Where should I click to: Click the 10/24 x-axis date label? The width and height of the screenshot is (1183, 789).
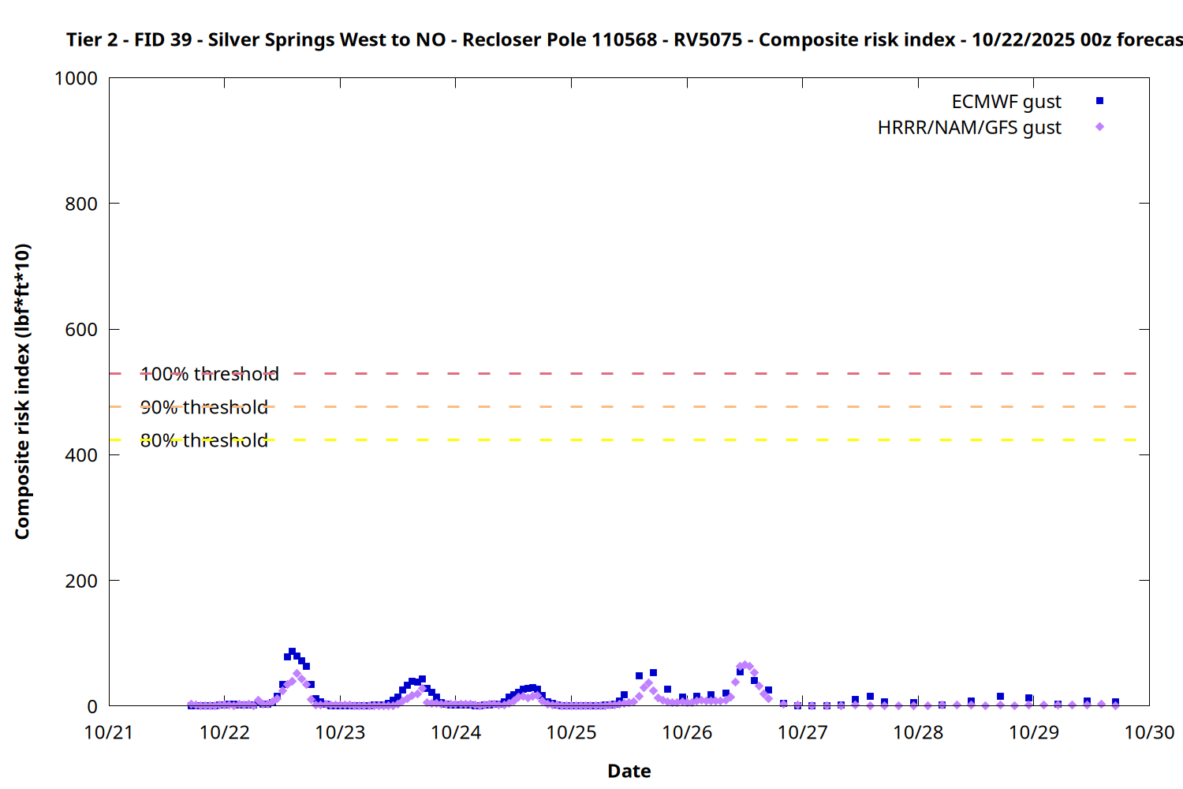[456, 732]
